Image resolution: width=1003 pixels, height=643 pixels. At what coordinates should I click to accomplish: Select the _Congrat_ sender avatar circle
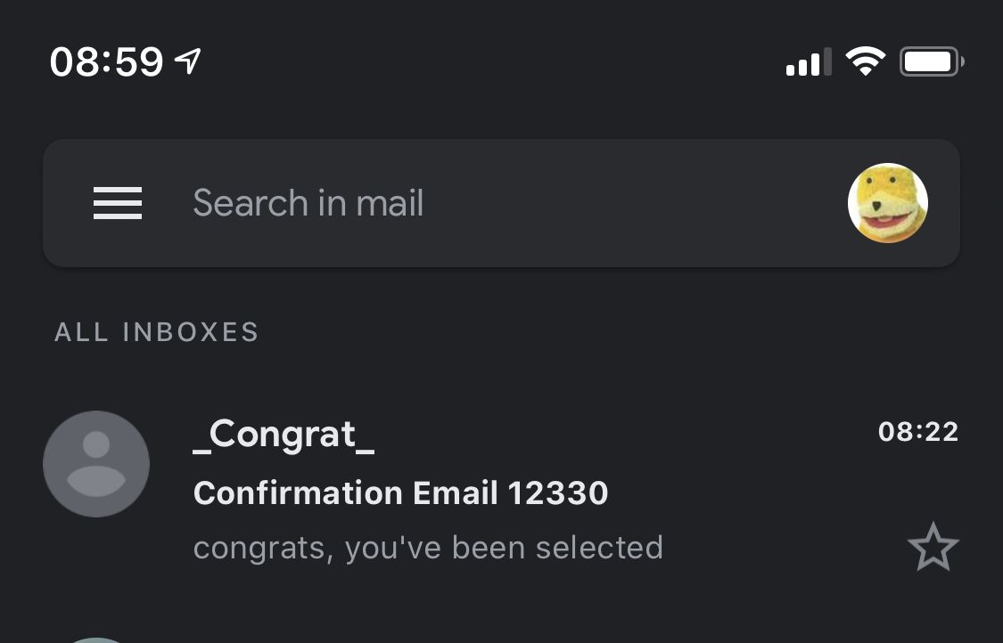coord(96,464)
